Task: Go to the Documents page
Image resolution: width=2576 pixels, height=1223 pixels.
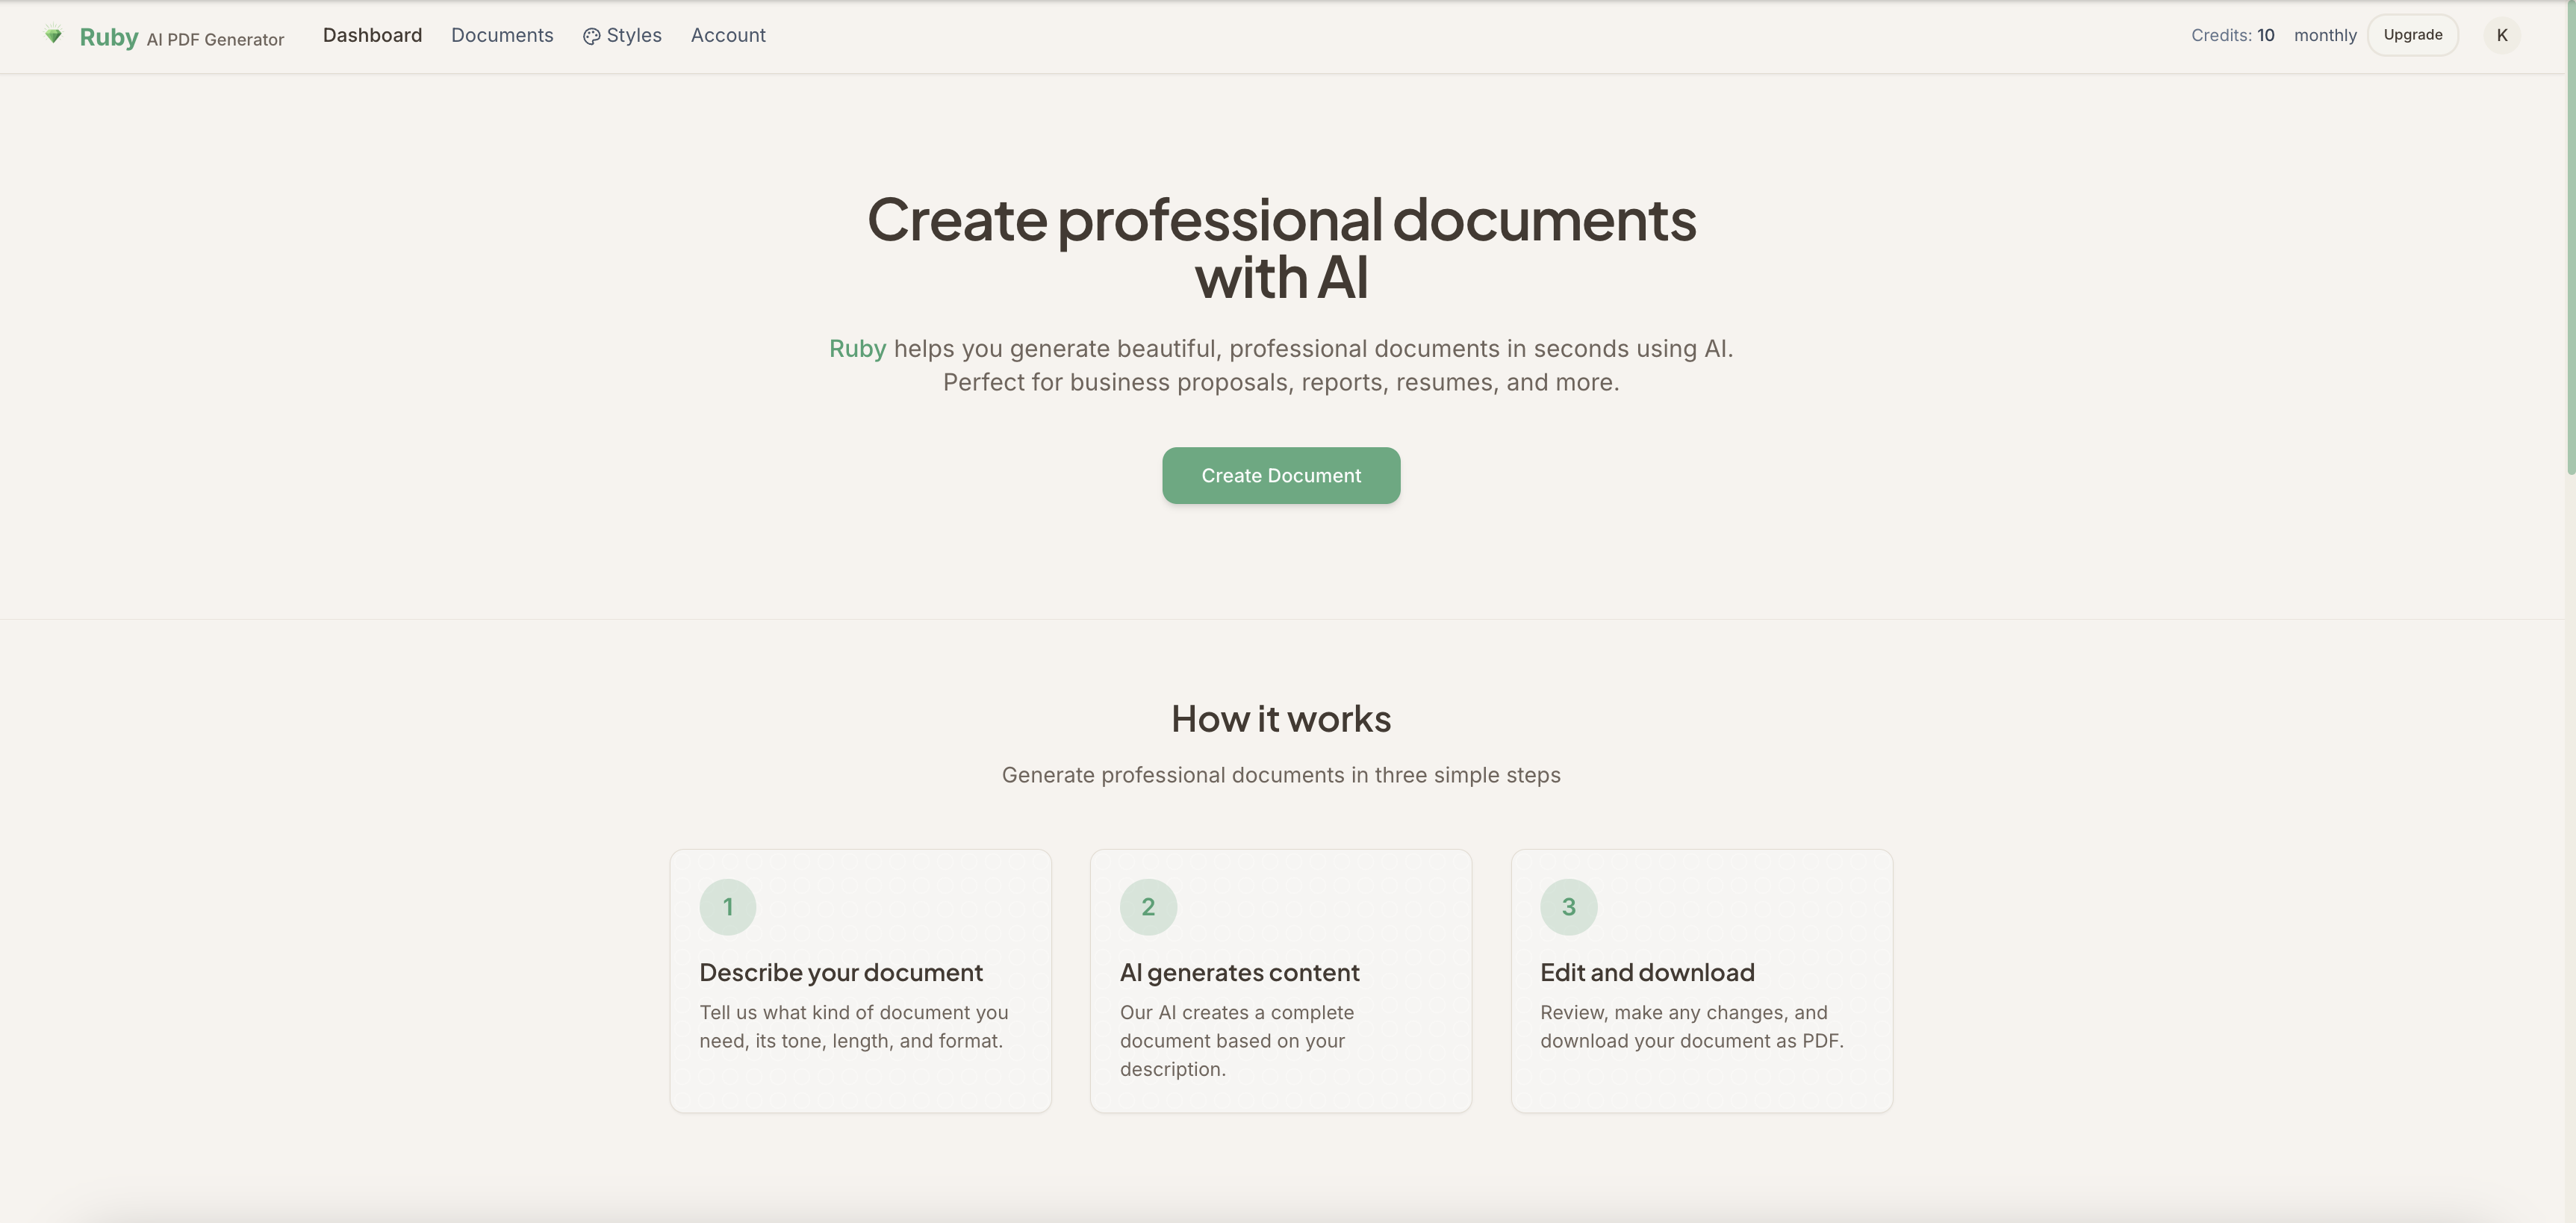Action: click(502, 35)
